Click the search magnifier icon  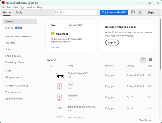click(57, 12)
